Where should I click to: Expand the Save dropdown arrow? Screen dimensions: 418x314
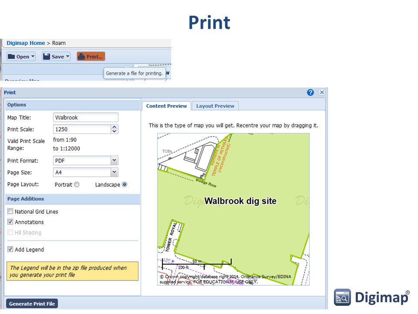(x=67, y=57)
